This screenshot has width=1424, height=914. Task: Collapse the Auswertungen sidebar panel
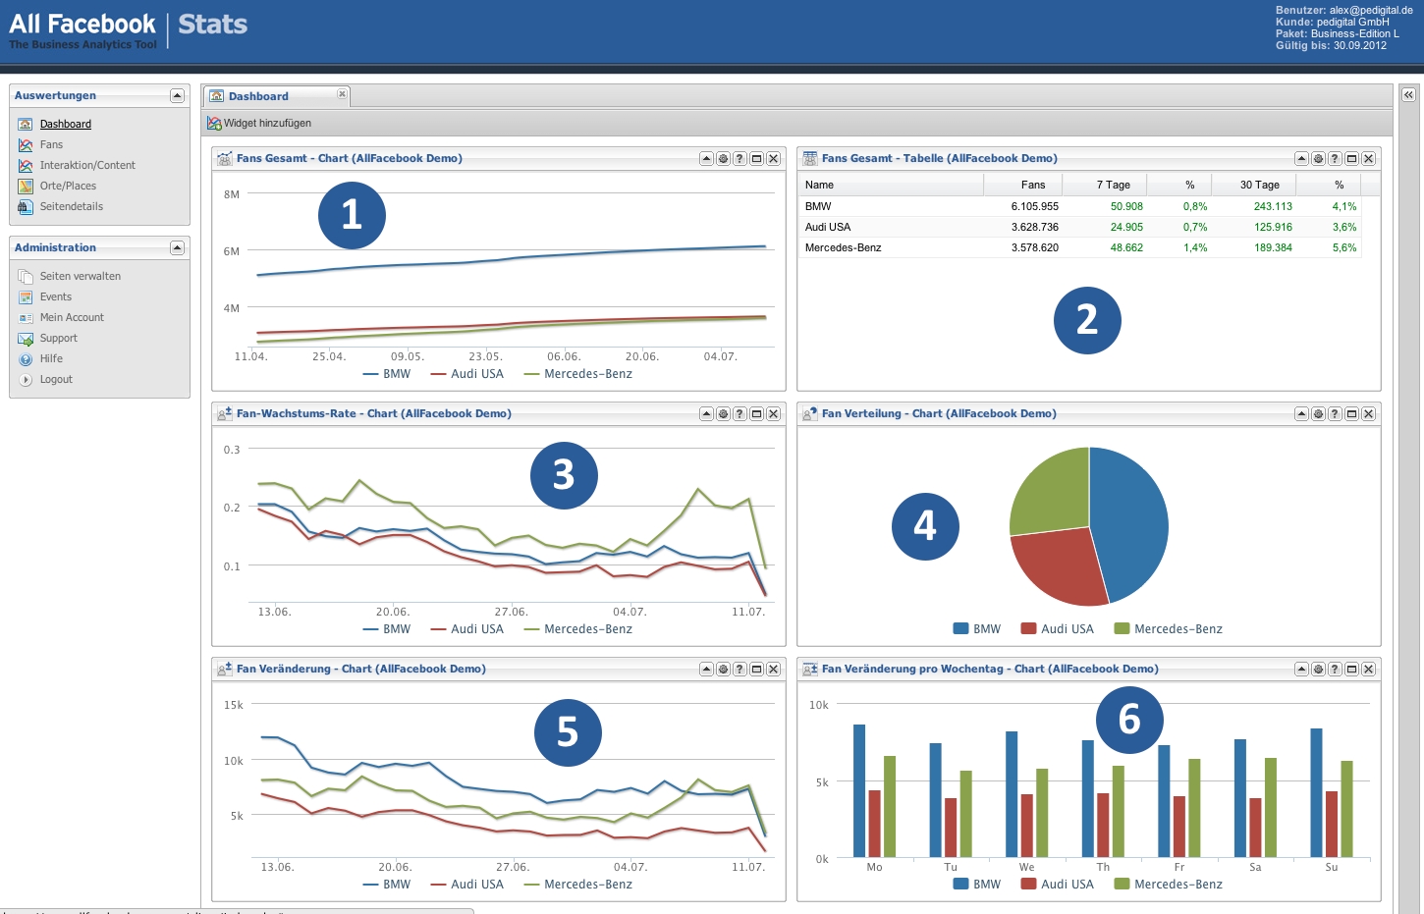pos(177,95)
